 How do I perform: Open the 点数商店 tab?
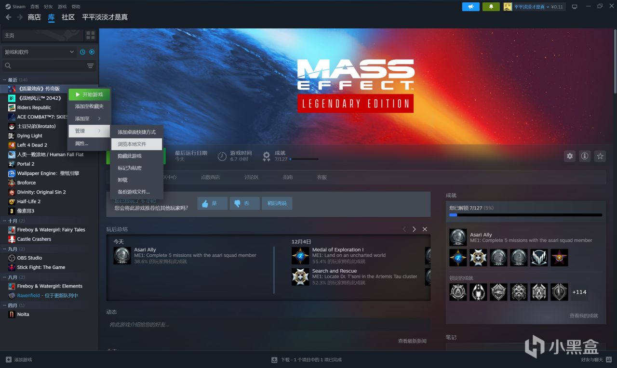point(210,177)
